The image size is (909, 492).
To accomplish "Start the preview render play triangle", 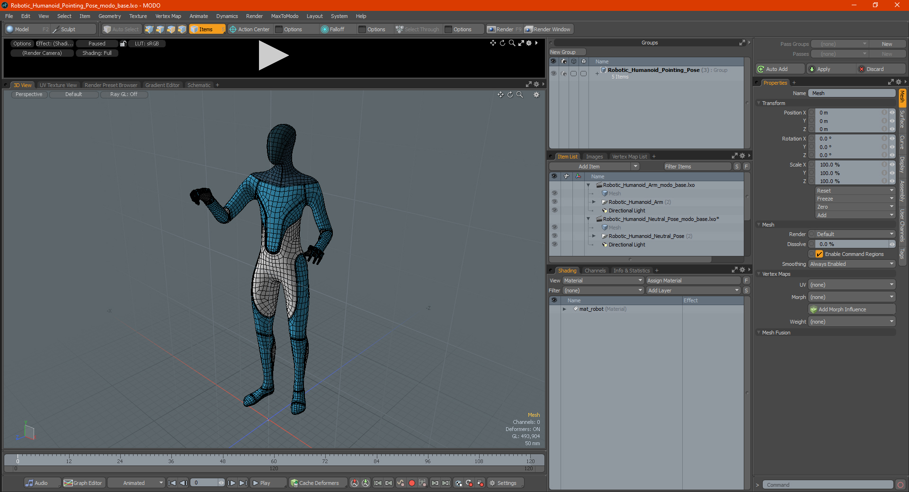I will coord(273,55).
